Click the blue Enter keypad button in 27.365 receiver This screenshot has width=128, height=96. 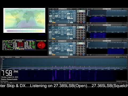tap(84, 23)
